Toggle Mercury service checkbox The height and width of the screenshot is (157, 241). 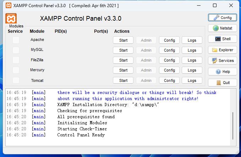(16, 70)
